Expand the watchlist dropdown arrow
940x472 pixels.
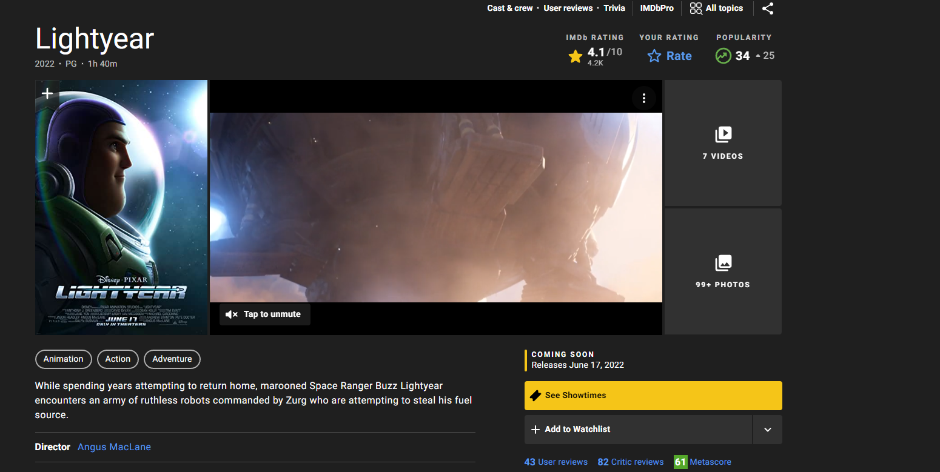click(x=768, y=430)
